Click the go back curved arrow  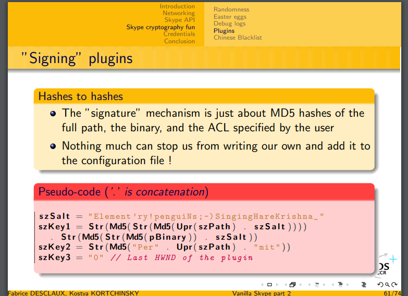(380, 285)
